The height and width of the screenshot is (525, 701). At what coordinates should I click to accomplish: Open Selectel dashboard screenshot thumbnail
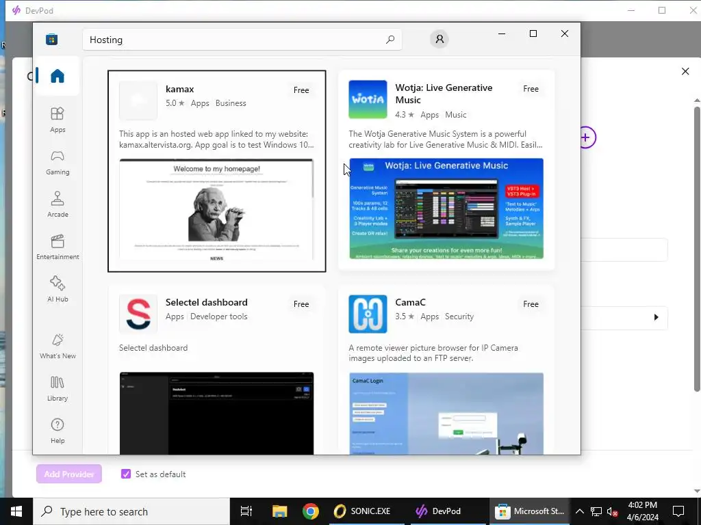click(x=216, y=414)
